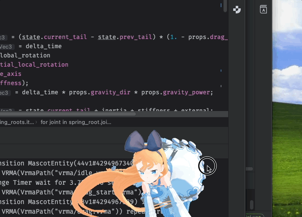The image size is (302, 217).
Task: Click the 'tial_local_rotation' code line
Action: [34, 65]
